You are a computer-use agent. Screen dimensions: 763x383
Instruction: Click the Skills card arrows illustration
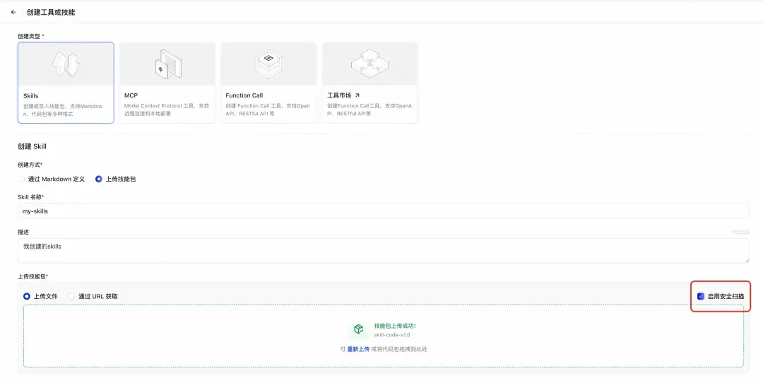66,64
